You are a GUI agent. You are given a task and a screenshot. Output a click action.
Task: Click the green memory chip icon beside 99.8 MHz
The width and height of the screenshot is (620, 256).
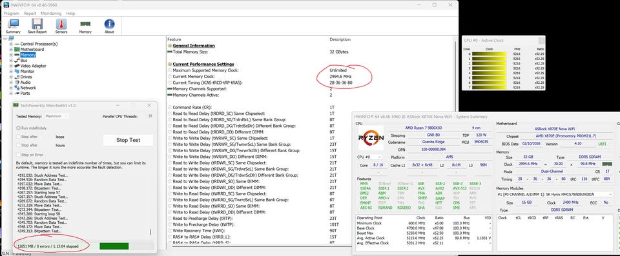pyautogui.click(x=606, y=164)
